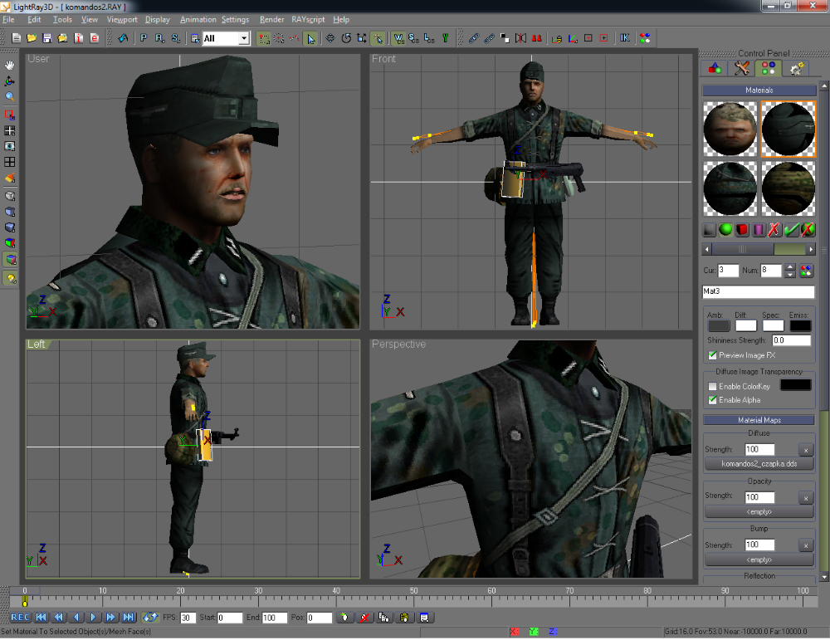
Task: Toggle Preview Image FX checkbox
Action: pos(712,355)
